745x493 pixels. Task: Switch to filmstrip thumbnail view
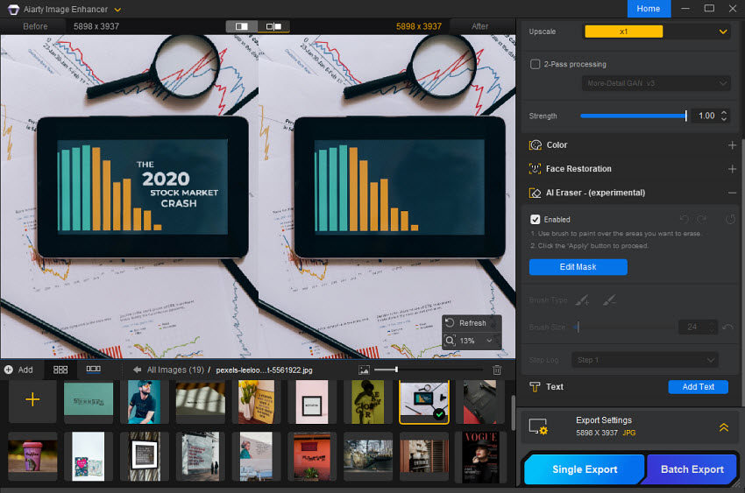click(92, 370)
